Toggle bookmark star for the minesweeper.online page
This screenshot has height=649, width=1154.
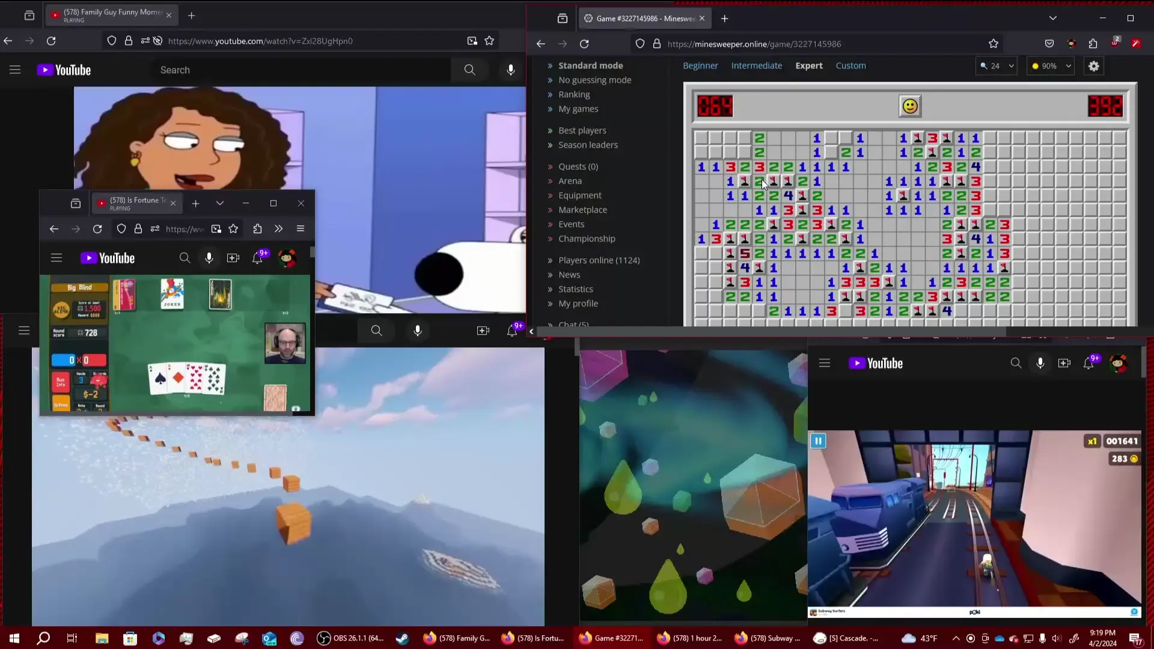[x=993, y=43]
